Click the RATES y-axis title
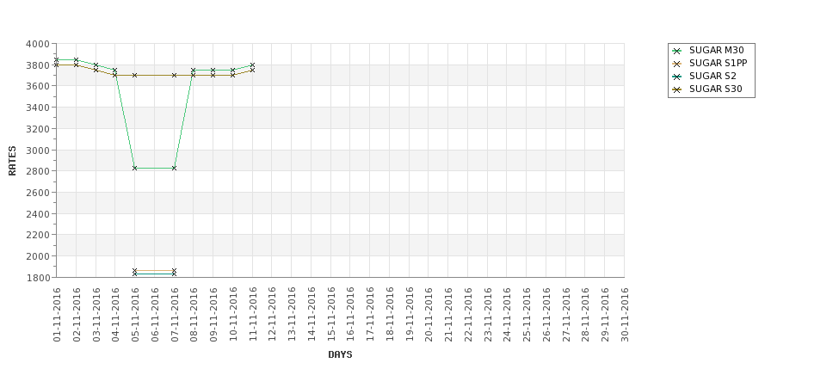This screenshot has width=839, height=369. click(12, 161)
